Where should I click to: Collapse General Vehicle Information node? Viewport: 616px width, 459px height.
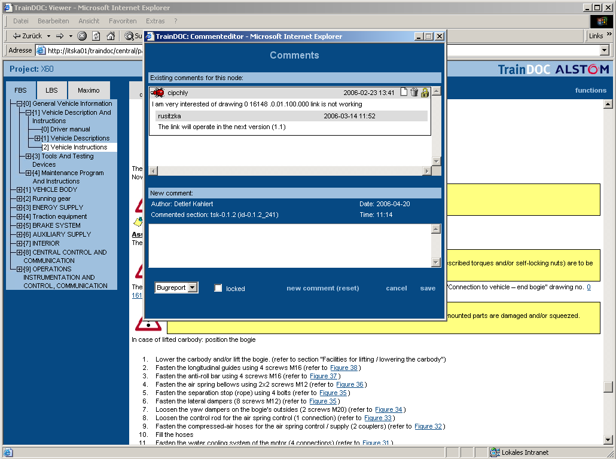(x=19, y=103)
